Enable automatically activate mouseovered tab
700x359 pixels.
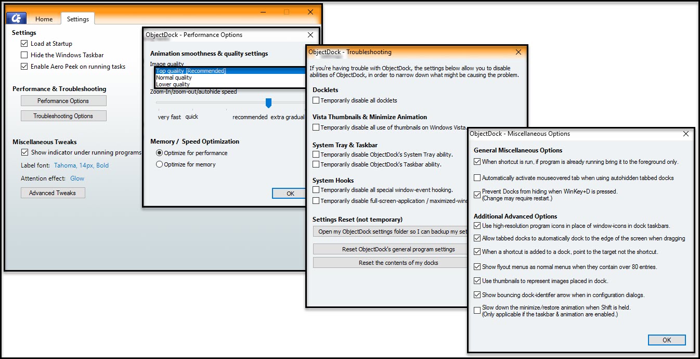477,178
